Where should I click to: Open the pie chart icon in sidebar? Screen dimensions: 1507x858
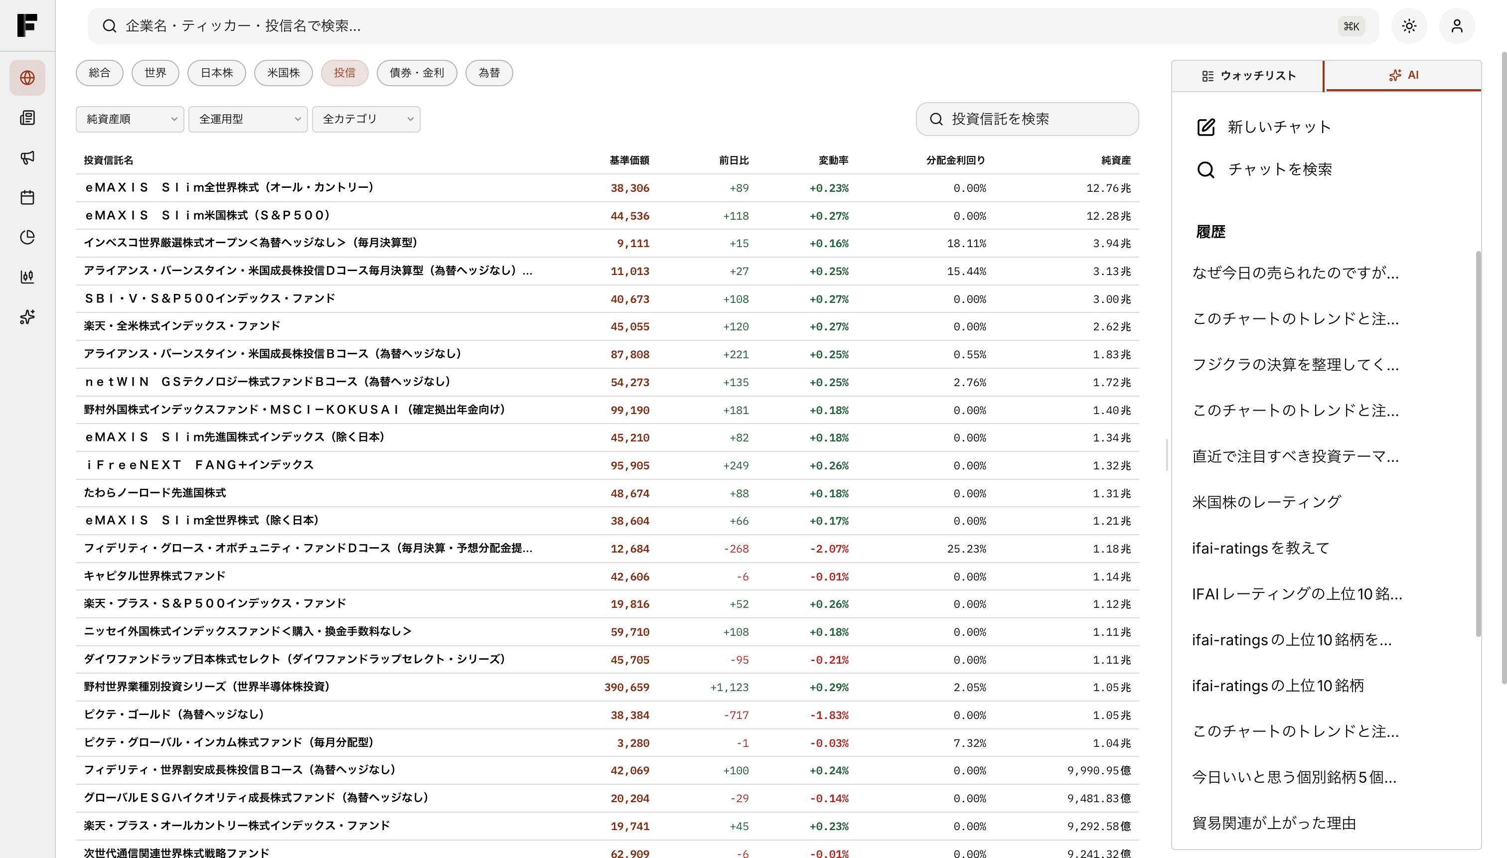27,237
